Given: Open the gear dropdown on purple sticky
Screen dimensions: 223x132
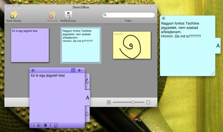Looking at the screenshot, I should pos(80,70).
